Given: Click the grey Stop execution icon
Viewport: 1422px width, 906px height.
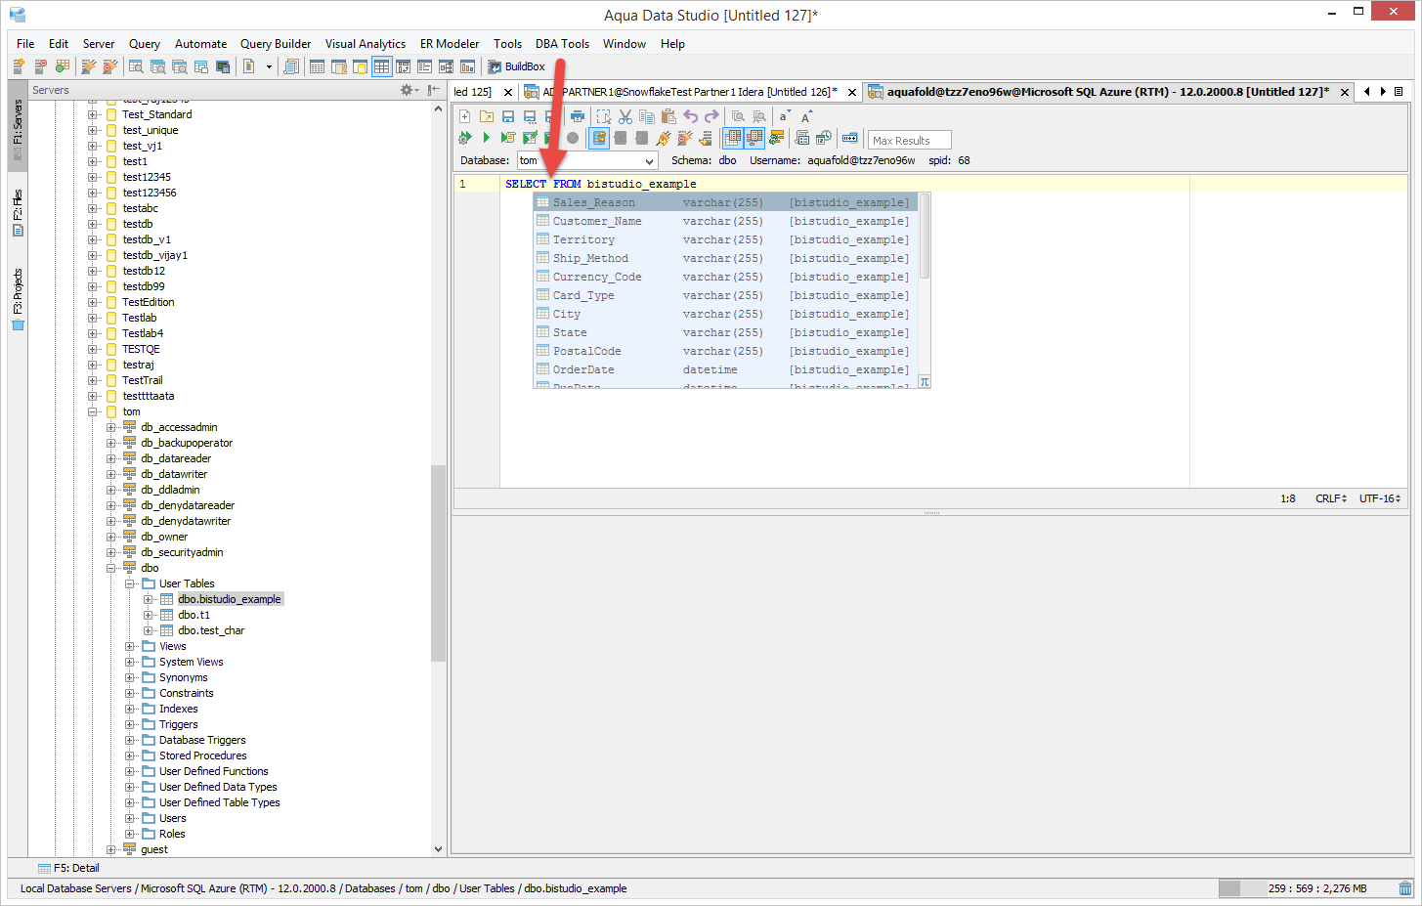Looking at the screenshot, I should 573,138.
